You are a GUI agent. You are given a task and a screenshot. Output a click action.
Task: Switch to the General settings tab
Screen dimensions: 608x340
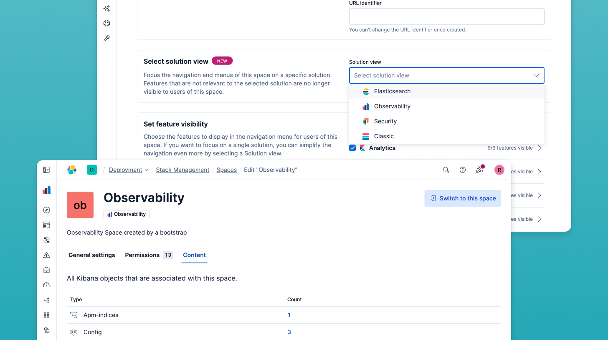point(91,255)
